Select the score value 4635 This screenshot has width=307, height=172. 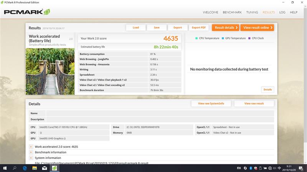pos(170,39)
